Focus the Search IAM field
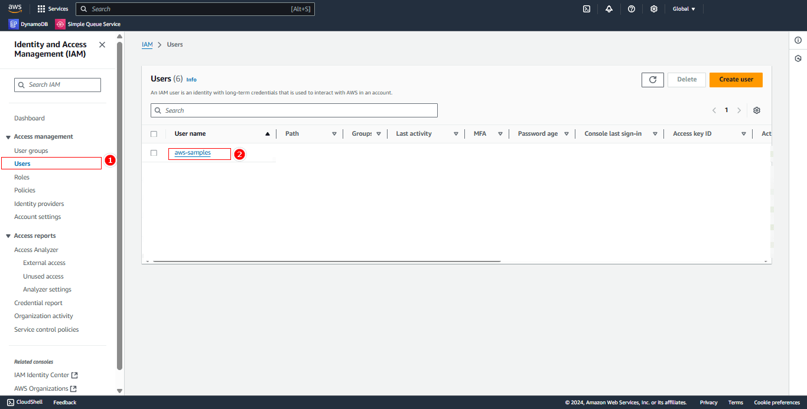Image resolution: width=807 pixels, height=409 pixels. pyautogui.click(x=57, y=85)
